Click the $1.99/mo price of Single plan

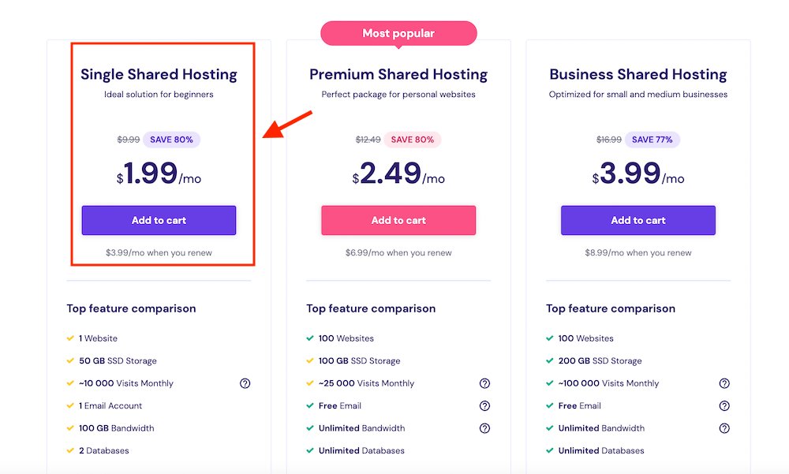[x=159, y=175]
